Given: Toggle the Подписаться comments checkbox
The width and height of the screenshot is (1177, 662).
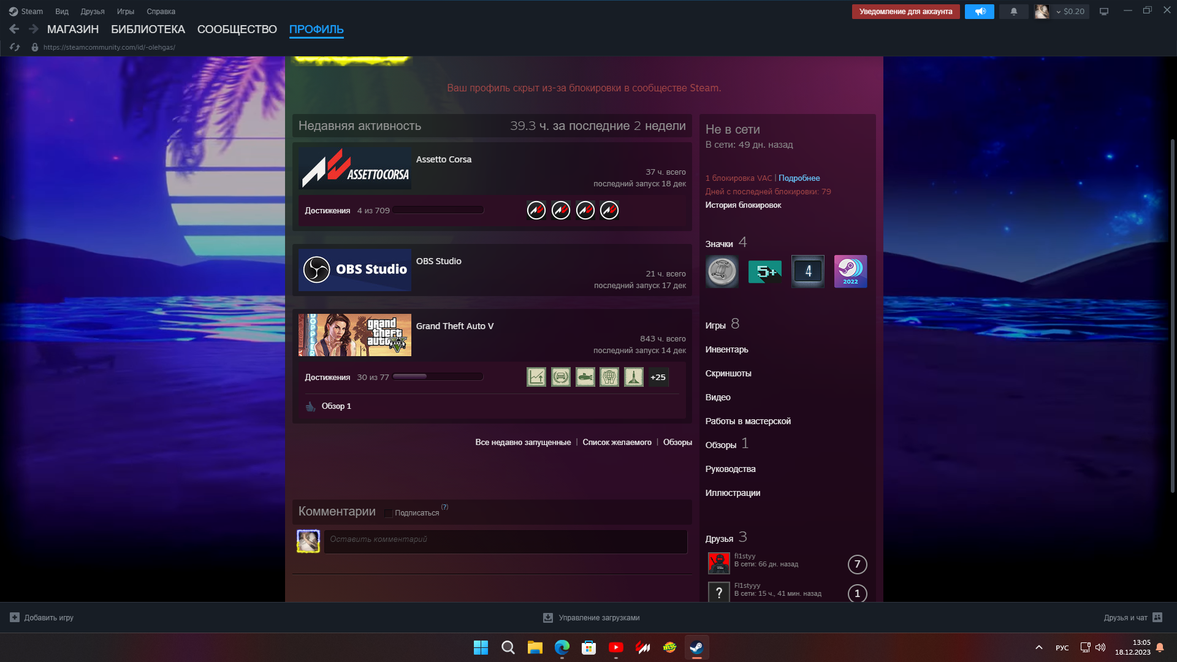Looking at the screenshot, I should (388, 513).
